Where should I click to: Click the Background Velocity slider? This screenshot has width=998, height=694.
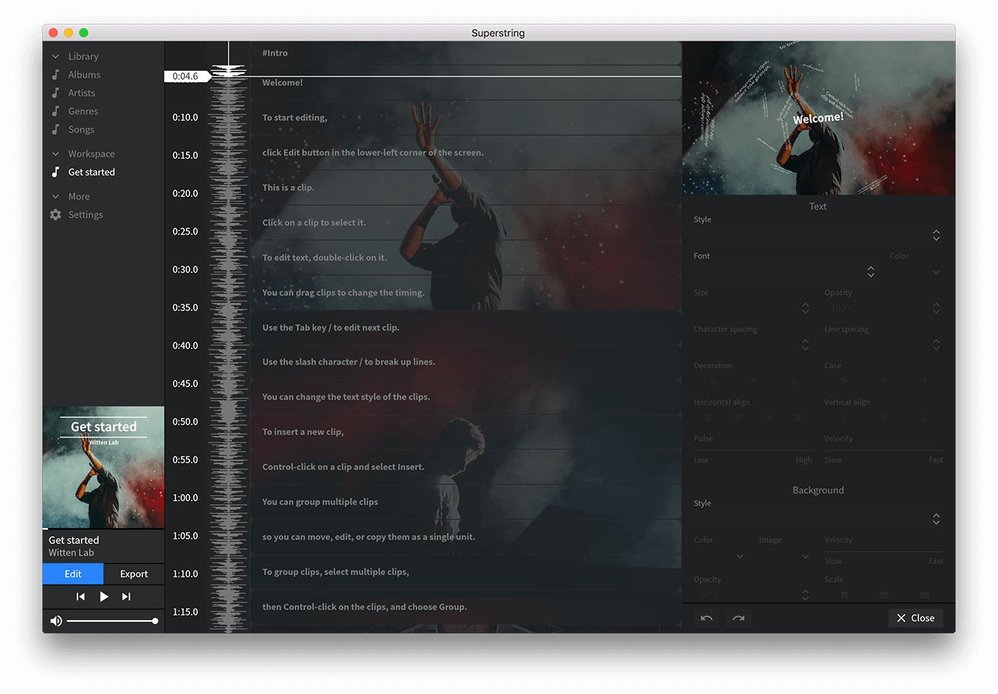coord(884,552)
